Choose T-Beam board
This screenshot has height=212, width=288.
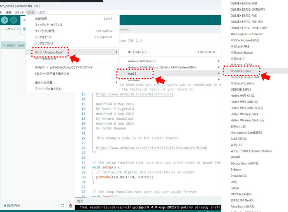click(236, 169)
